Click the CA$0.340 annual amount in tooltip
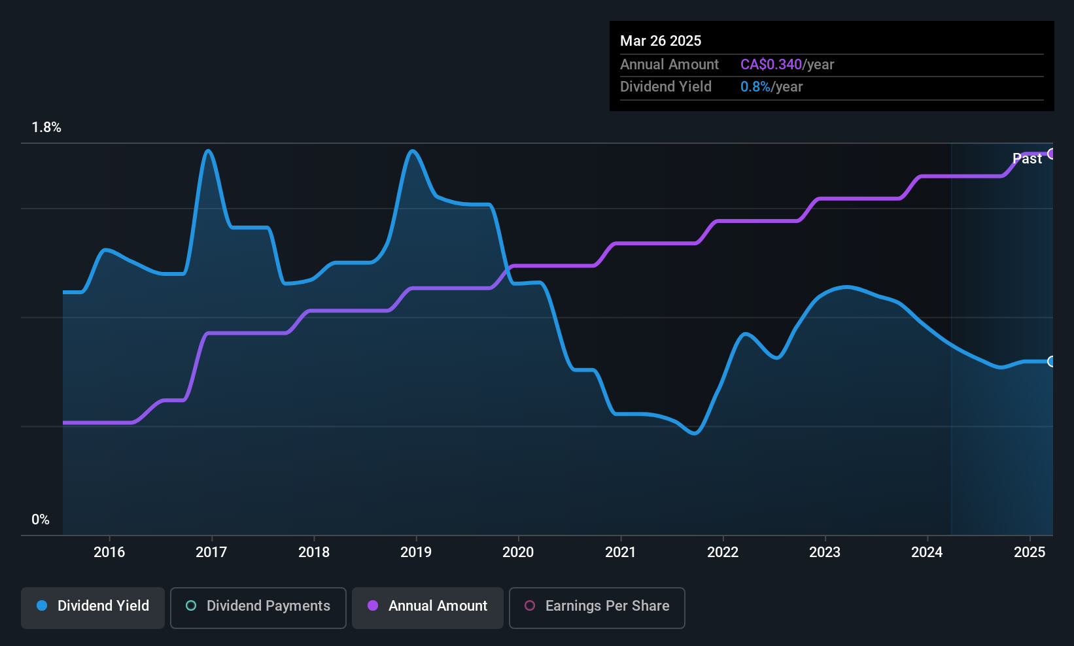Viewport: 1074px width, 646px height. [771, 64]
